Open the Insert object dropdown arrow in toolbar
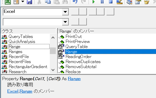The image size is (156, 98). pos(23,2)
